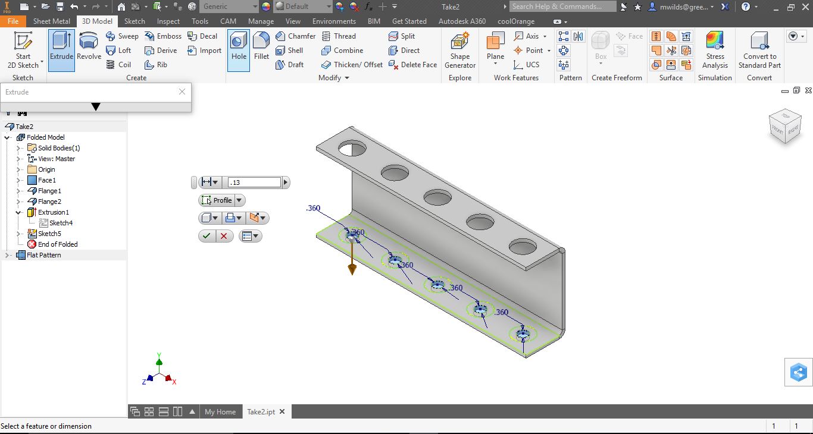Click Convert to Standard Part
The width and height of the screenshot is (813, 434).
tap(759, 51)
